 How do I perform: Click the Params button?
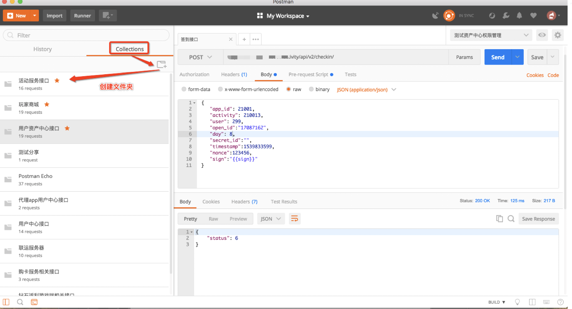coord(464,57)
